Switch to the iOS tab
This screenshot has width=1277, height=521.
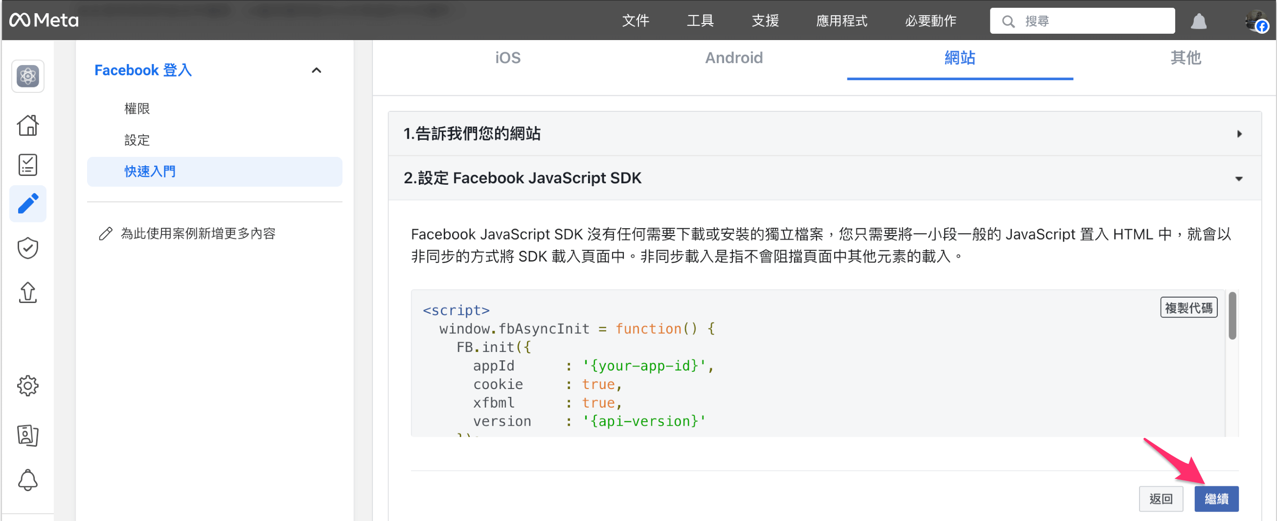click(507, 58)
